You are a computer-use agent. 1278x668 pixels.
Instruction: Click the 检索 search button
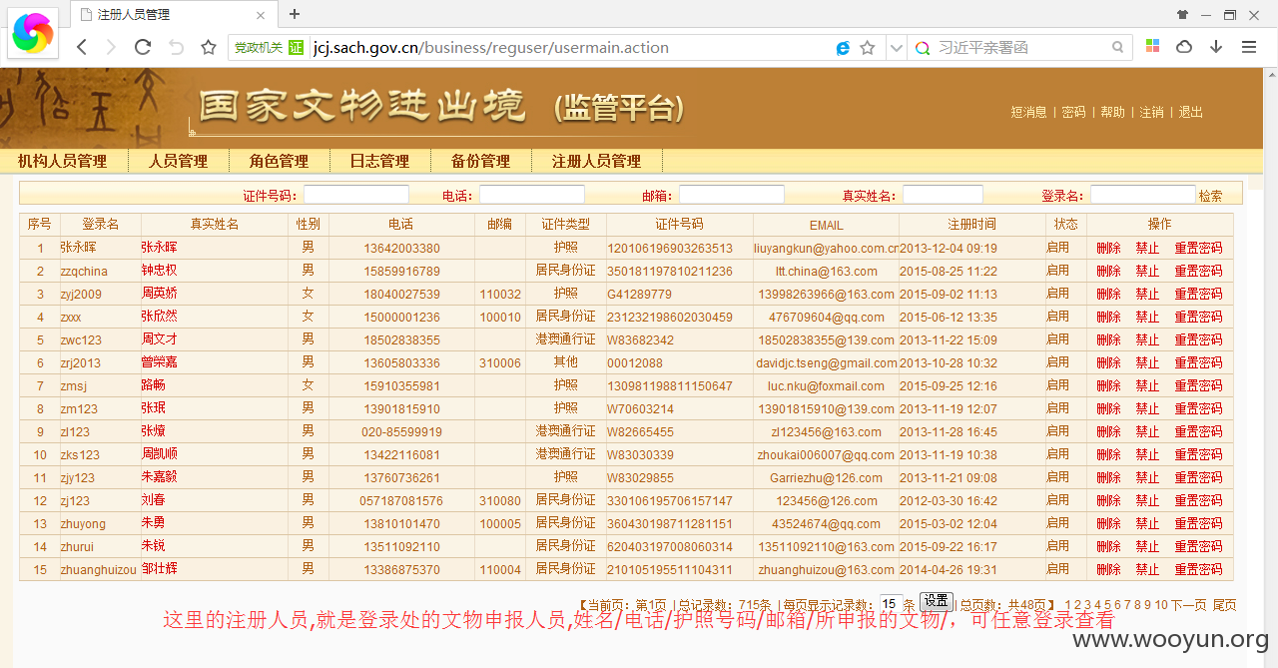pos(1210,196)
